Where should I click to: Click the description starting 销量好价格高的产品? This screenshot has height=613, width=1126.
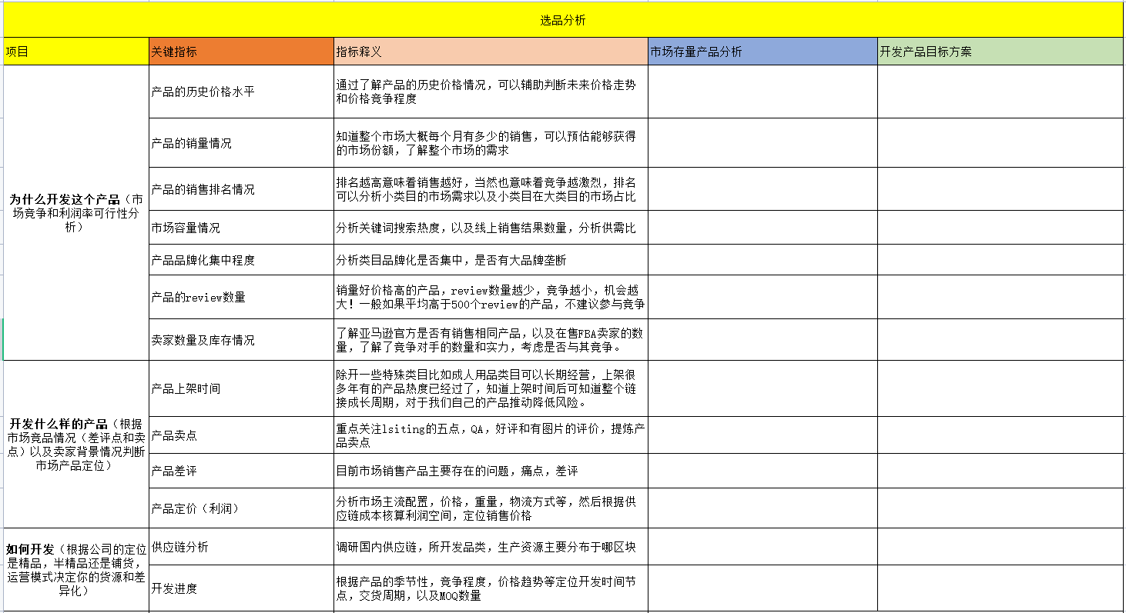491,297
